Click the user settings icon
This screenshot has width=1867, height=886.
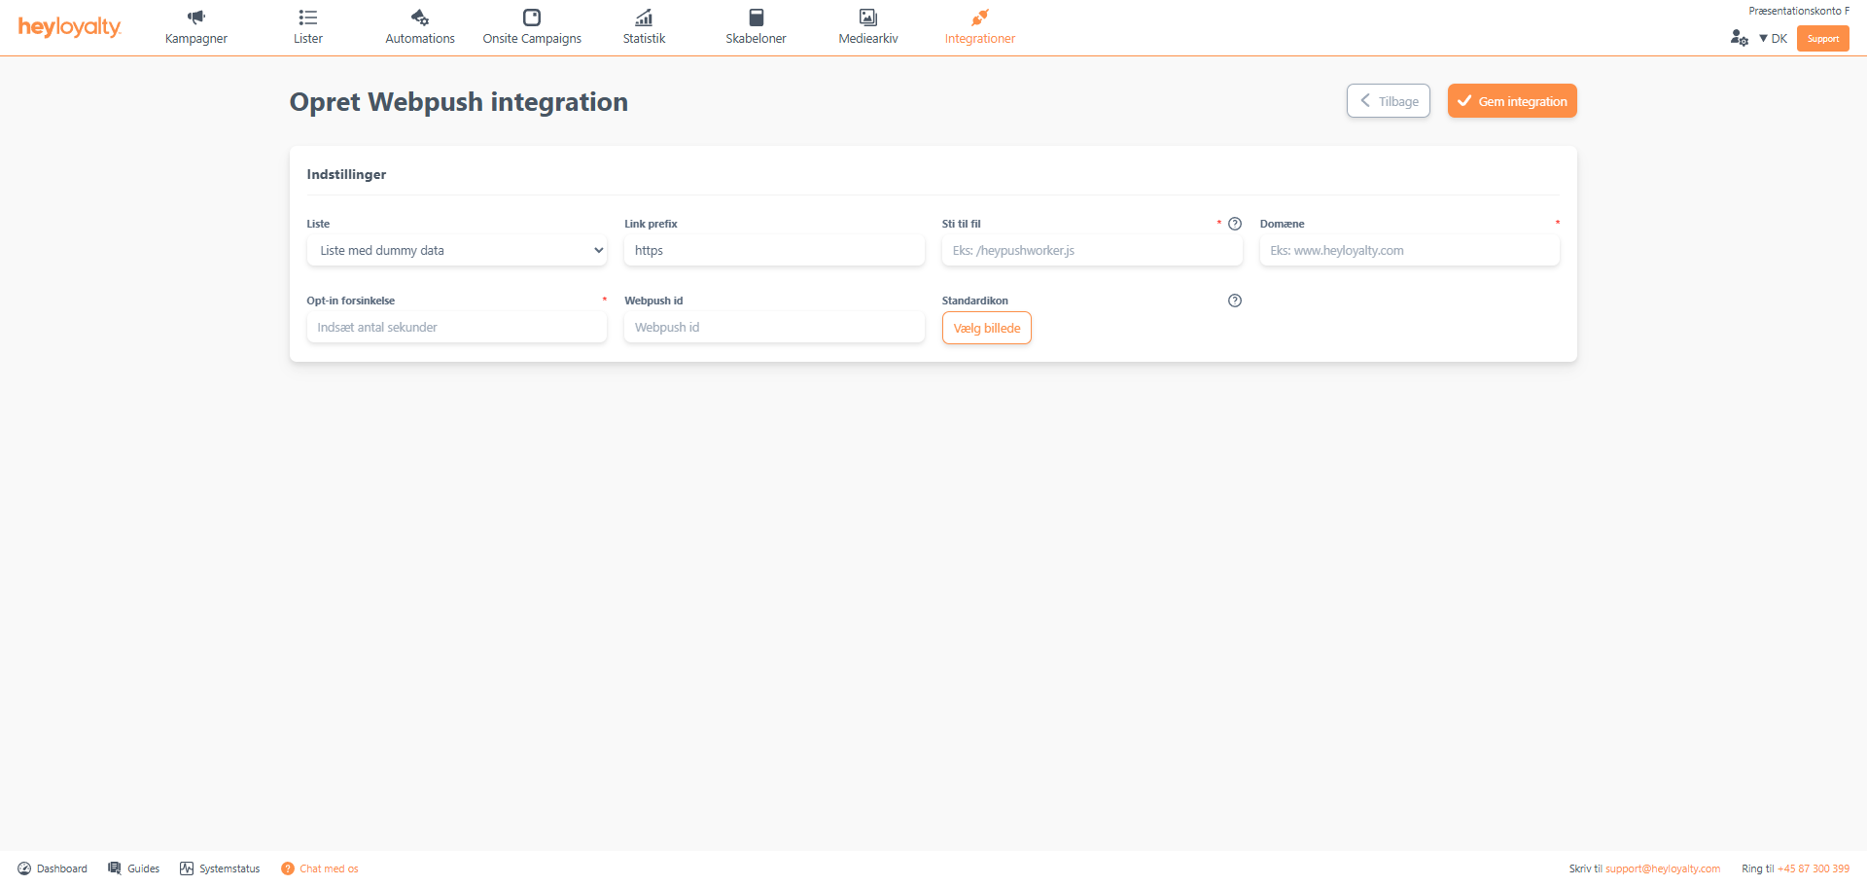click(x=1739, y=38)
